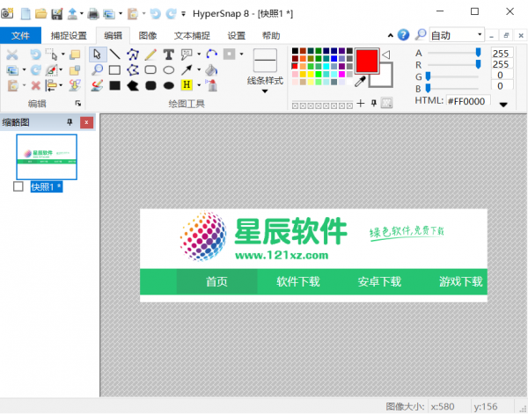Viewport: 528px width, 414px height.
Task: Click the Save icon in quick toolbar
Action: 56,13
